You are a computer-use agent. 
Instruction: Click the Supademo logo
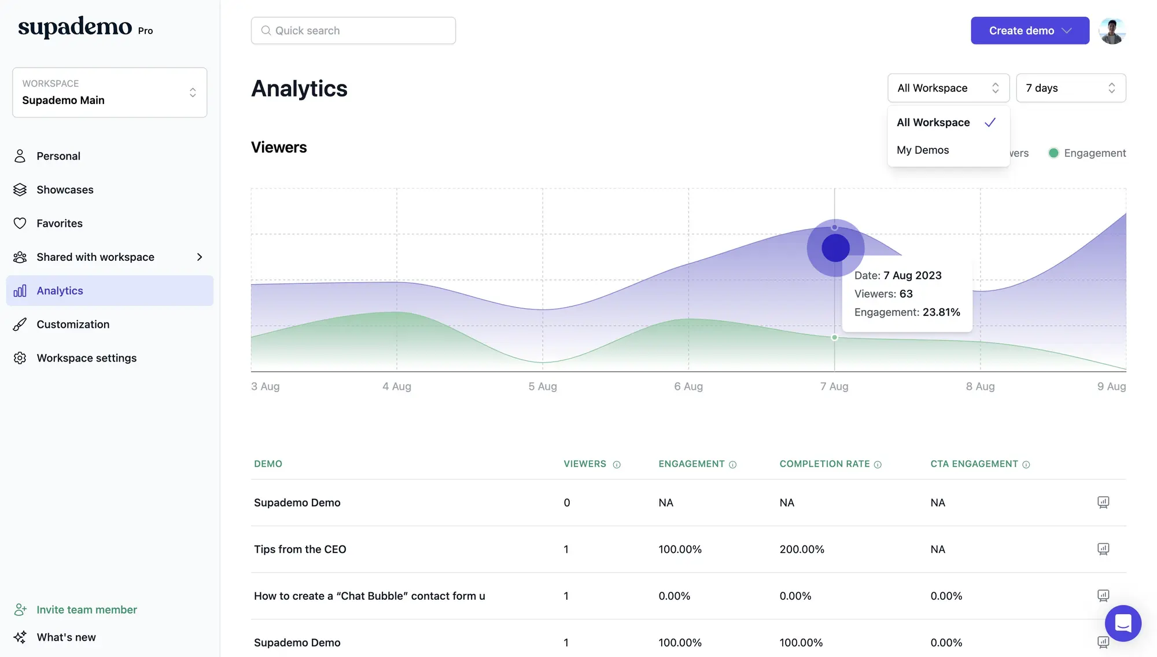(75, 27)
